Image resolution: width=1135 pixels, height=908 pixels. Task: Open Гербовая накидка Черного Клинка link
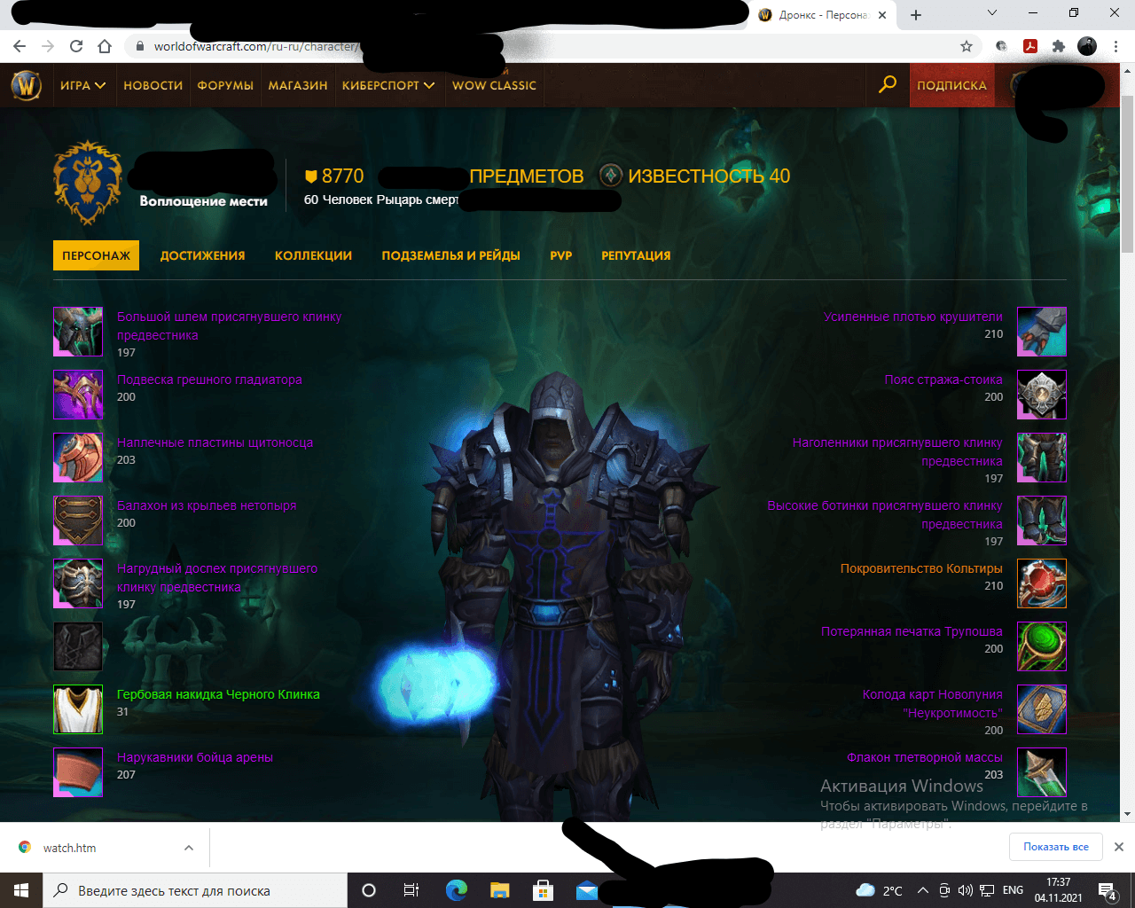(x=218, y=694)
